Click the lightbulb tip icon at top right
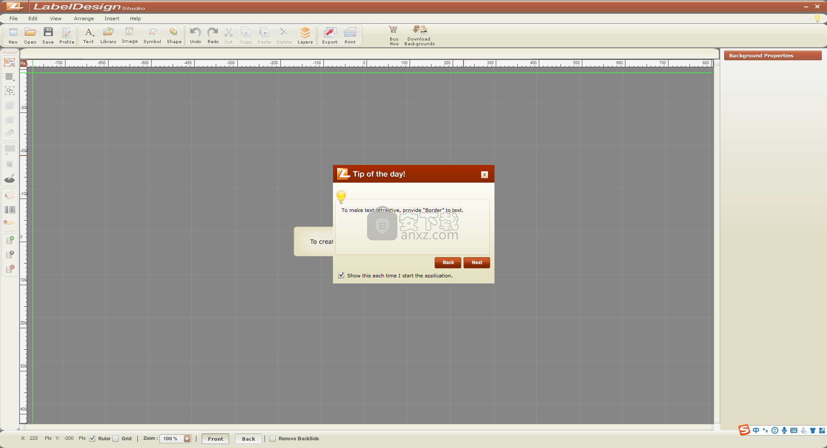The height and width of the screenshot is (448, 827). (818, 19)
